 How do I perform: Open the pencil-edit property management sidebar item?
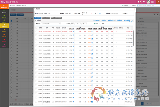pos(4,16)
